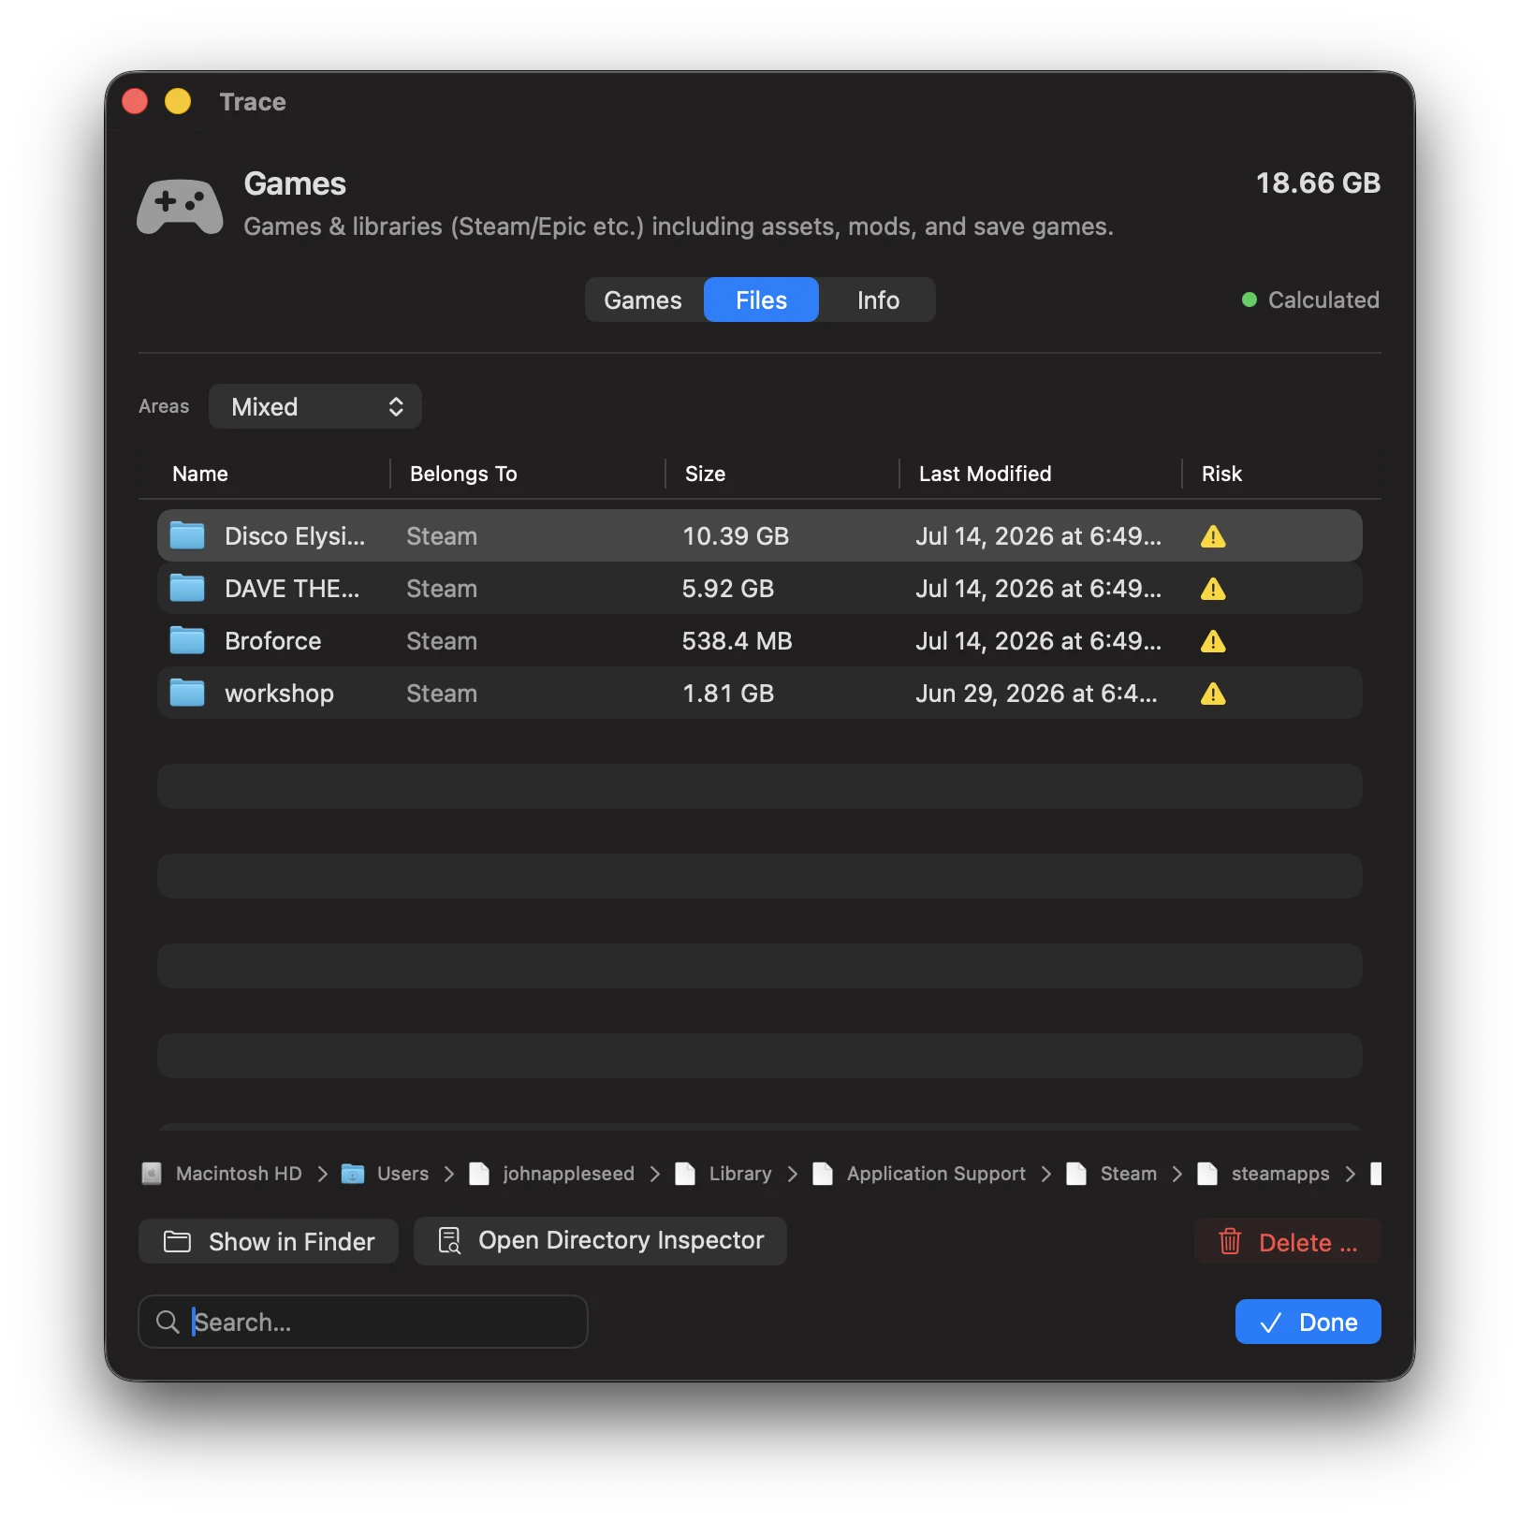This screenshot has width=1520, height=1520.
Task: Select the Files tab
Action: tap(761, 300)
